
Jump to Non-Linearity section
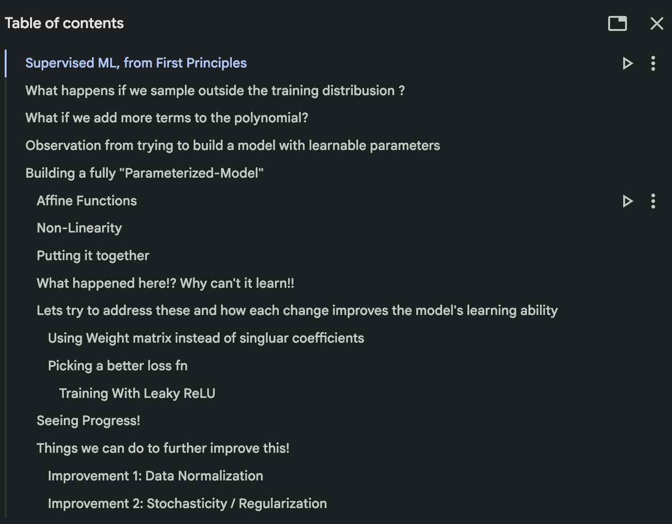pos(79,228)
